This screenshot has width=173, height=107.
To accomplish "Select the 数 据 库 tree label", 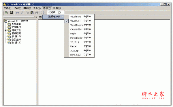I will [x=16, y=43].
